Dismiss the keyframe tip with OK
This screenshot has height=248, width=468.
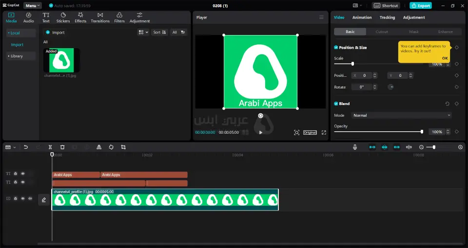[445, 58]
